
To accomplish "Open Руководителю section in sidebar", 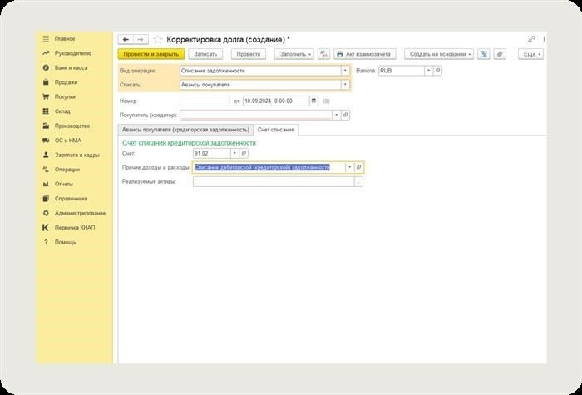I will (73, 53).
